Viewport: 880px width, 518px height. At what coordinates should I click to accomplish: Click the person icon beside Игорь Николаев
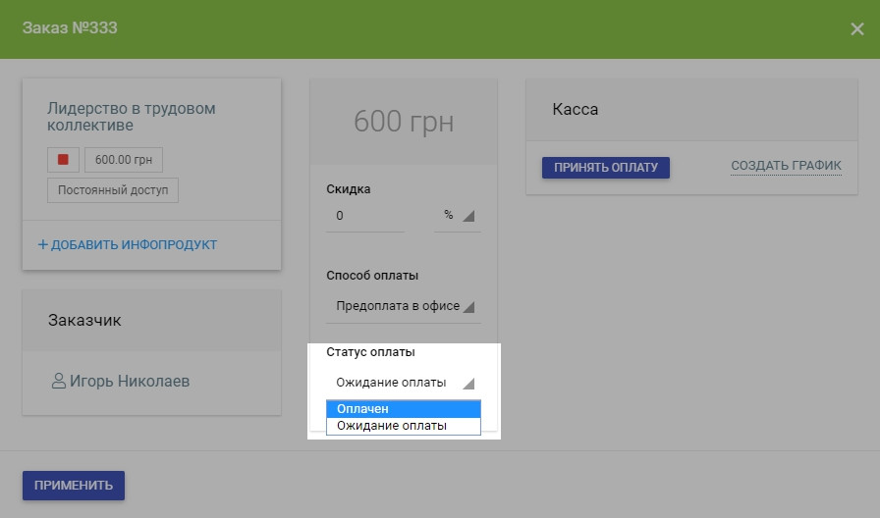point(58,381)
